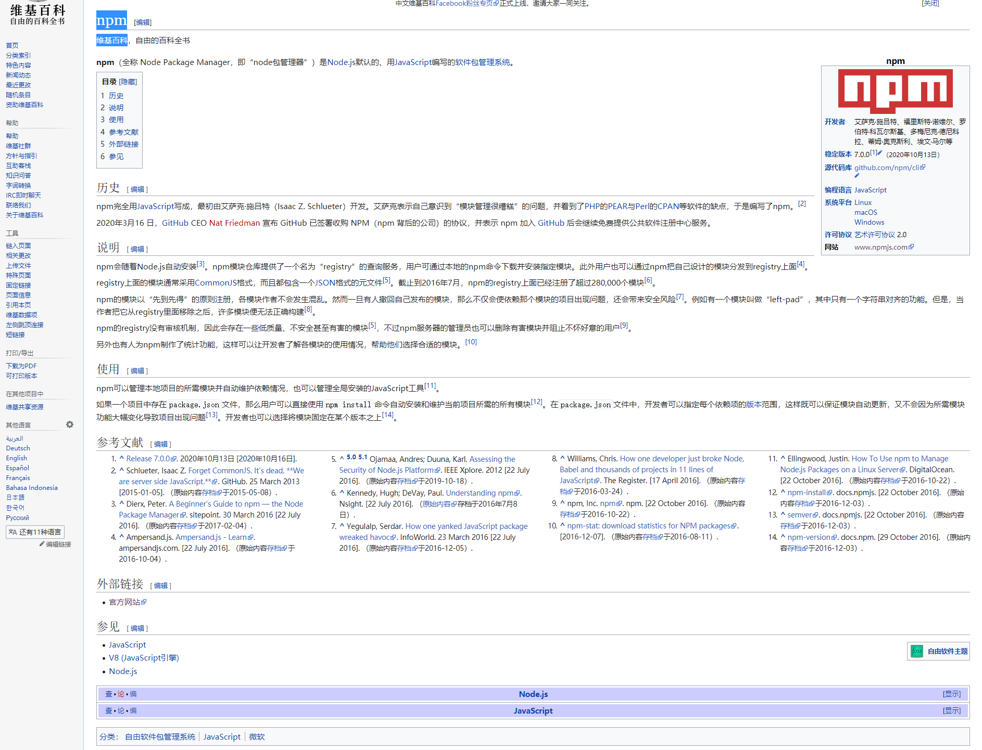Jump to 参见 in table of contents

(116, 157)
